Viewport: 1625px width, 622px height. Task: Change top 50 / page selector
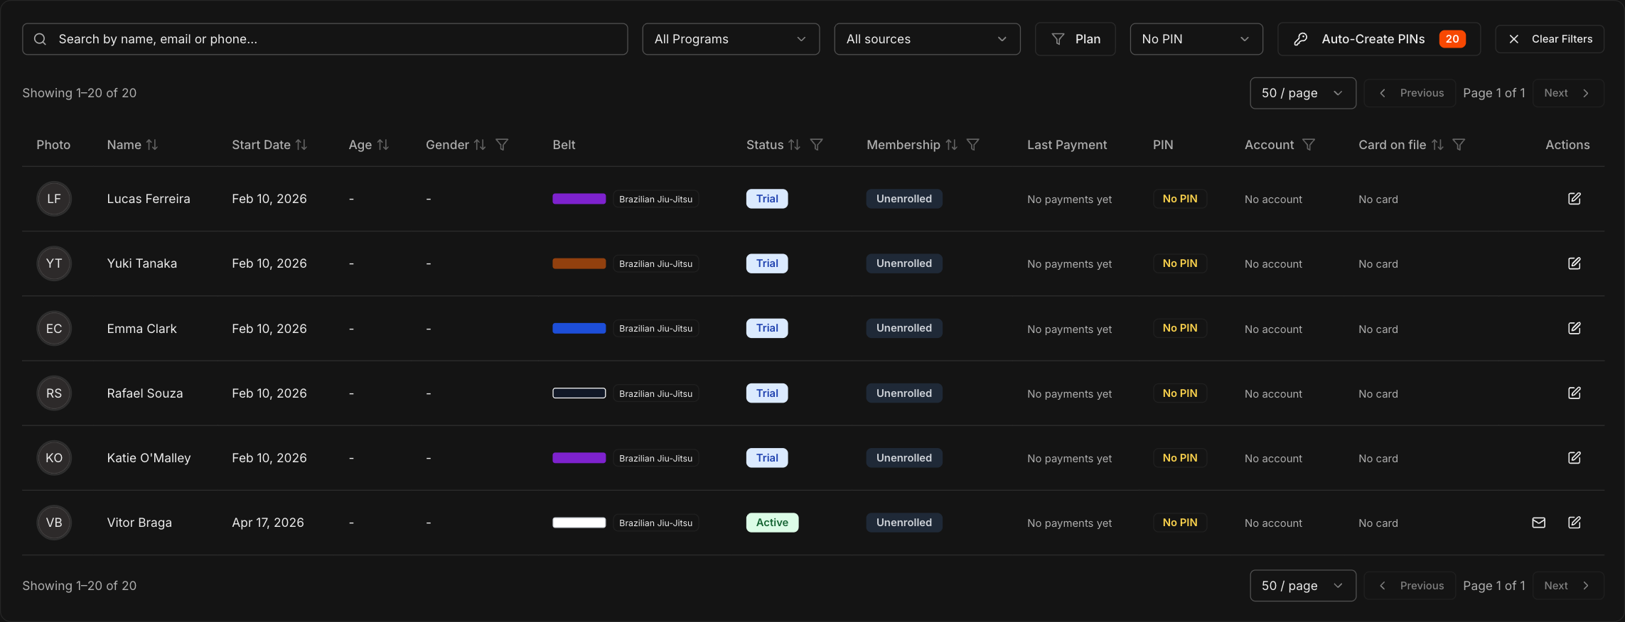click(1303, 93)
